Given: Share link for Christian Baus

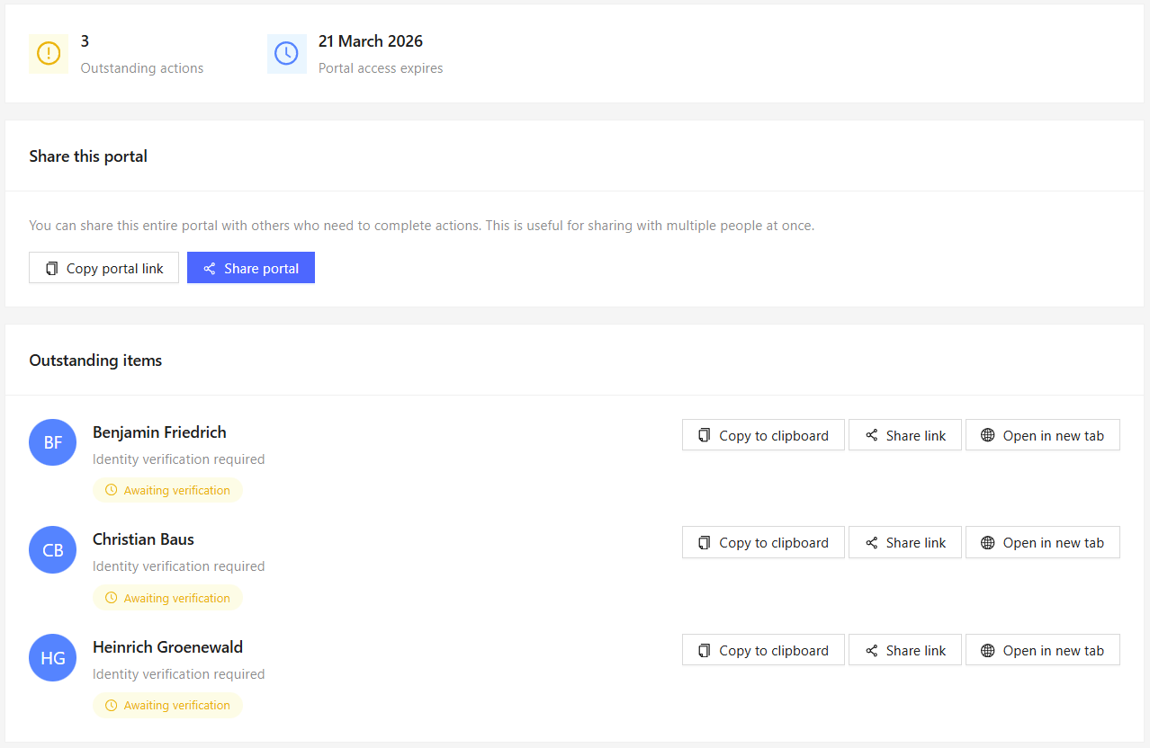Looking at the screenshot, I should 905,542.
